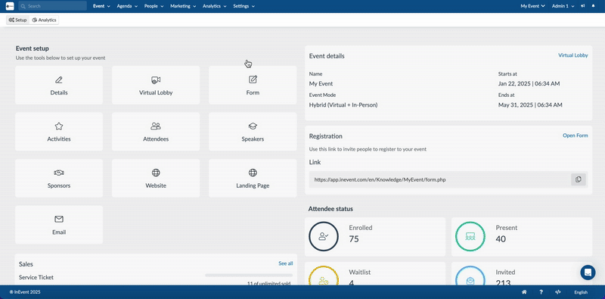Expand the People menu
The height and width of the screenshot is (299, 605).
click(x=154, y=6)
